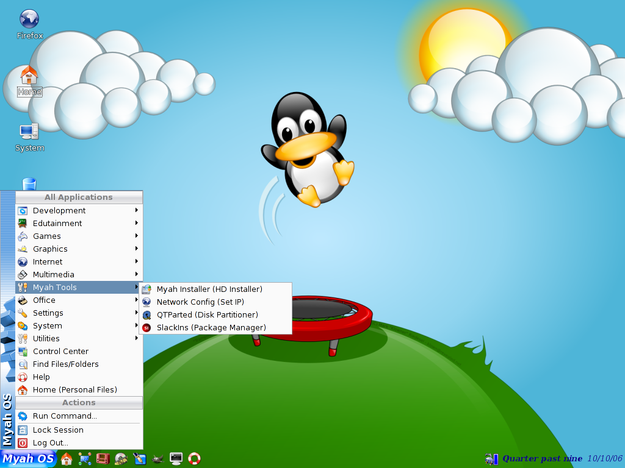Select Lock Session
Viewport: 625px width, 468px height.
pos(79,430)
